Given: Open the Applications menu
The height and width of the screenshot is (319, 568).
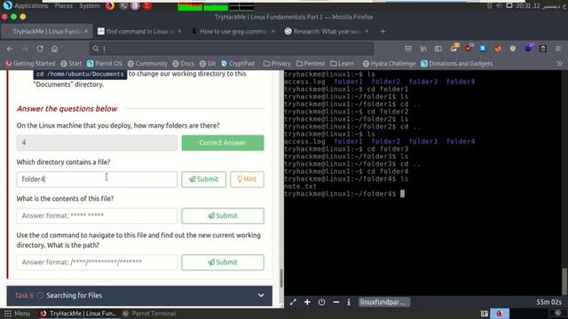Looking at the screenshot, I should 31,6.
